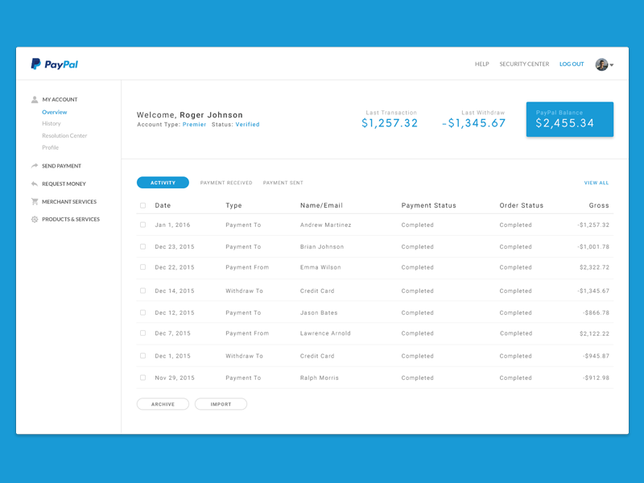The height and width of the screenshot is (483, 644).
Task: Expand the profile avatar dropdown arrow
Action: click(x=613, y=64)
